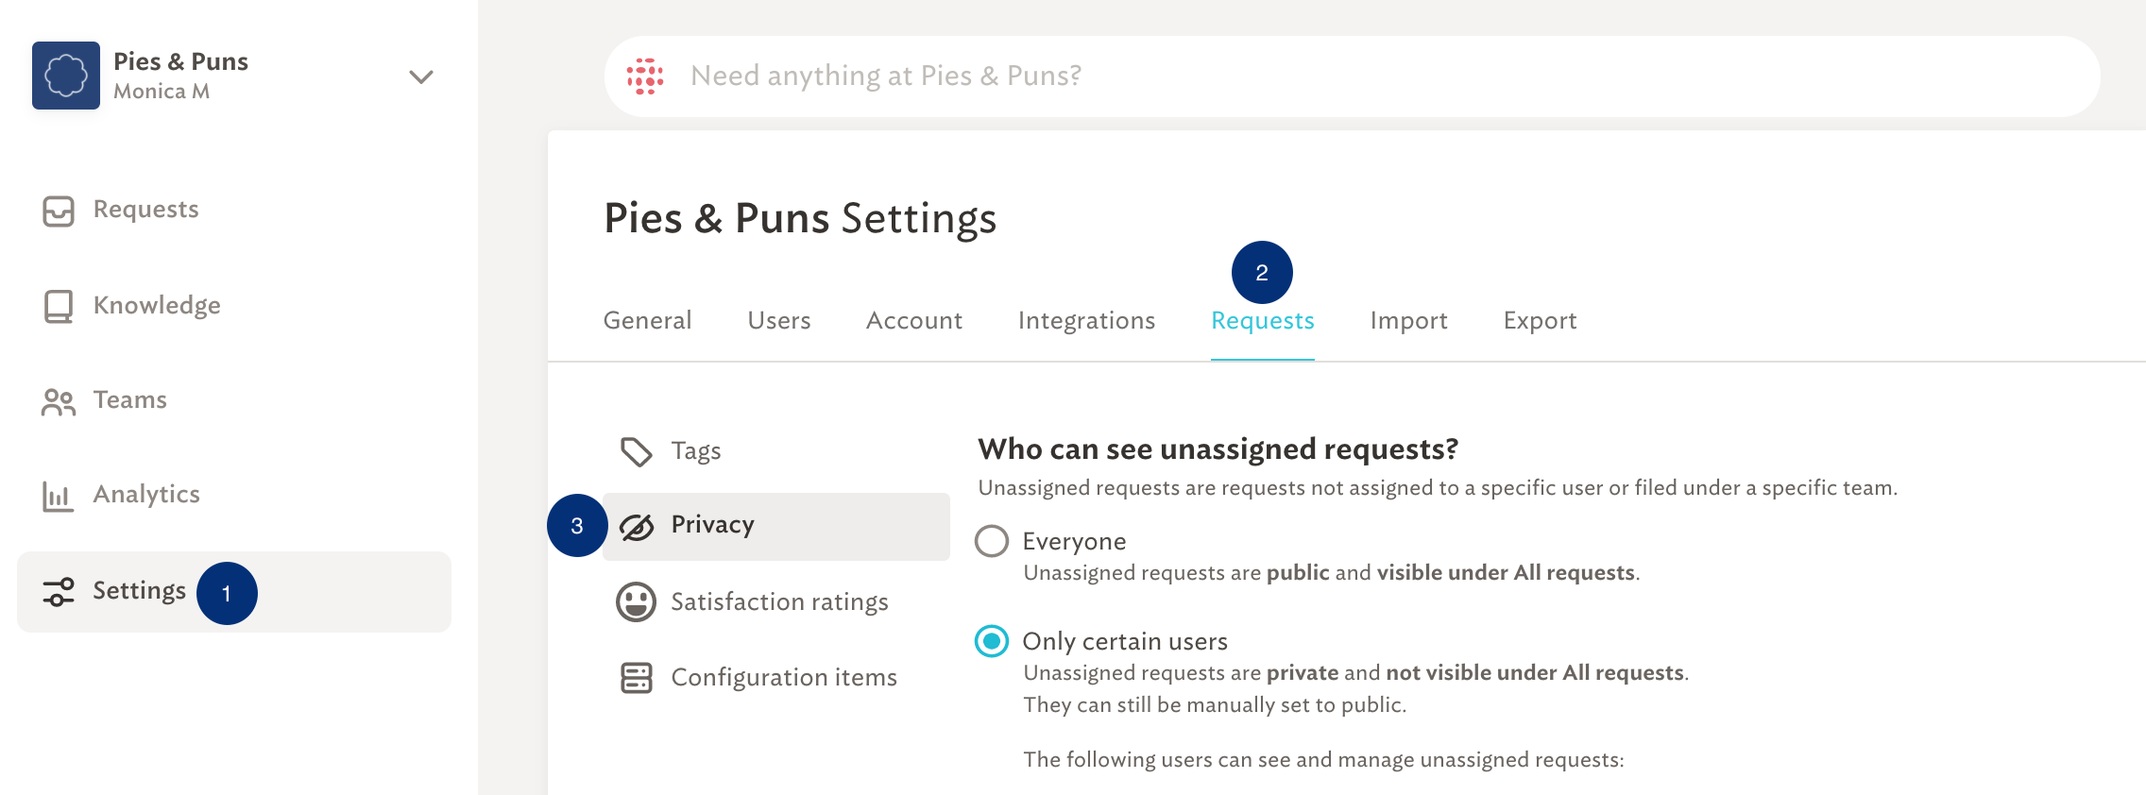Click the Pies & Puns workspace logo

point(66,76)
